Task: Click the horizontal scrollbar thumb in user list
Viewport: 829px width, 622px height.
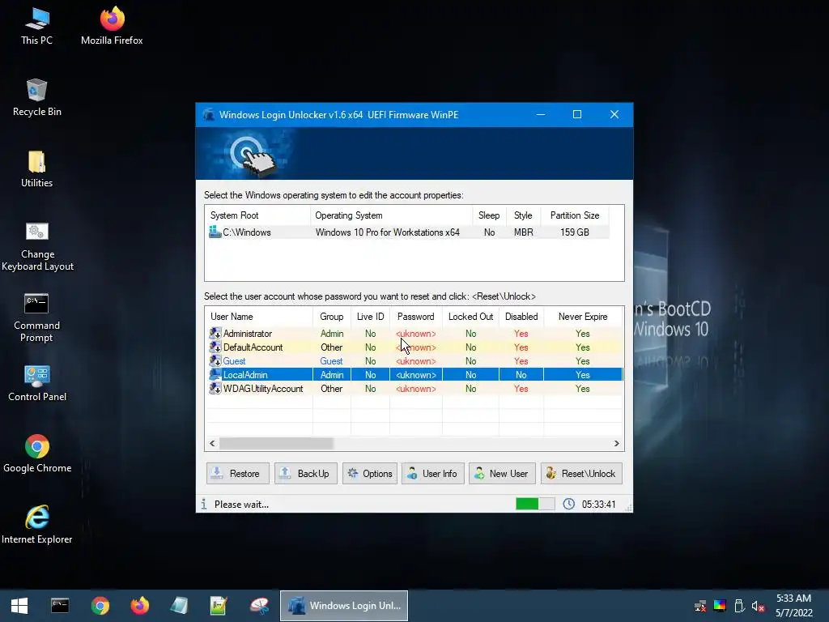Action: point(277,443)
